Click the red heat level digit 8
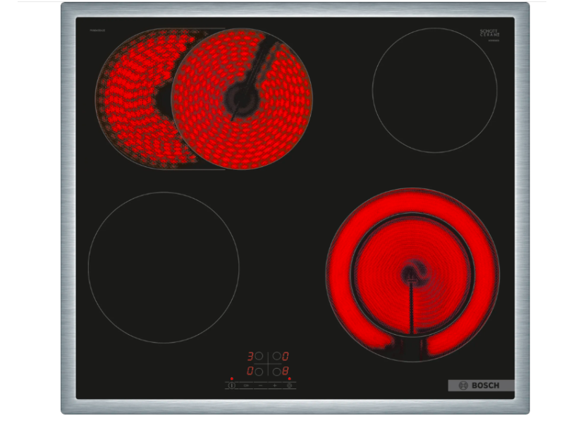The width and height of the screenshot is (564, 423). tap(286, 371)
